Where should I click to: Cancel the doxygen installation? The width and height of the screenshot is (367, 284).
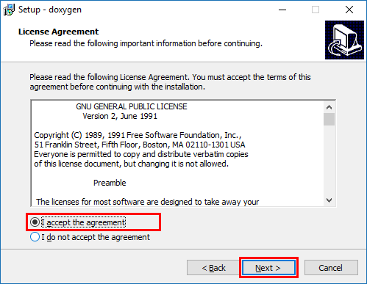[x=331, y=268]
